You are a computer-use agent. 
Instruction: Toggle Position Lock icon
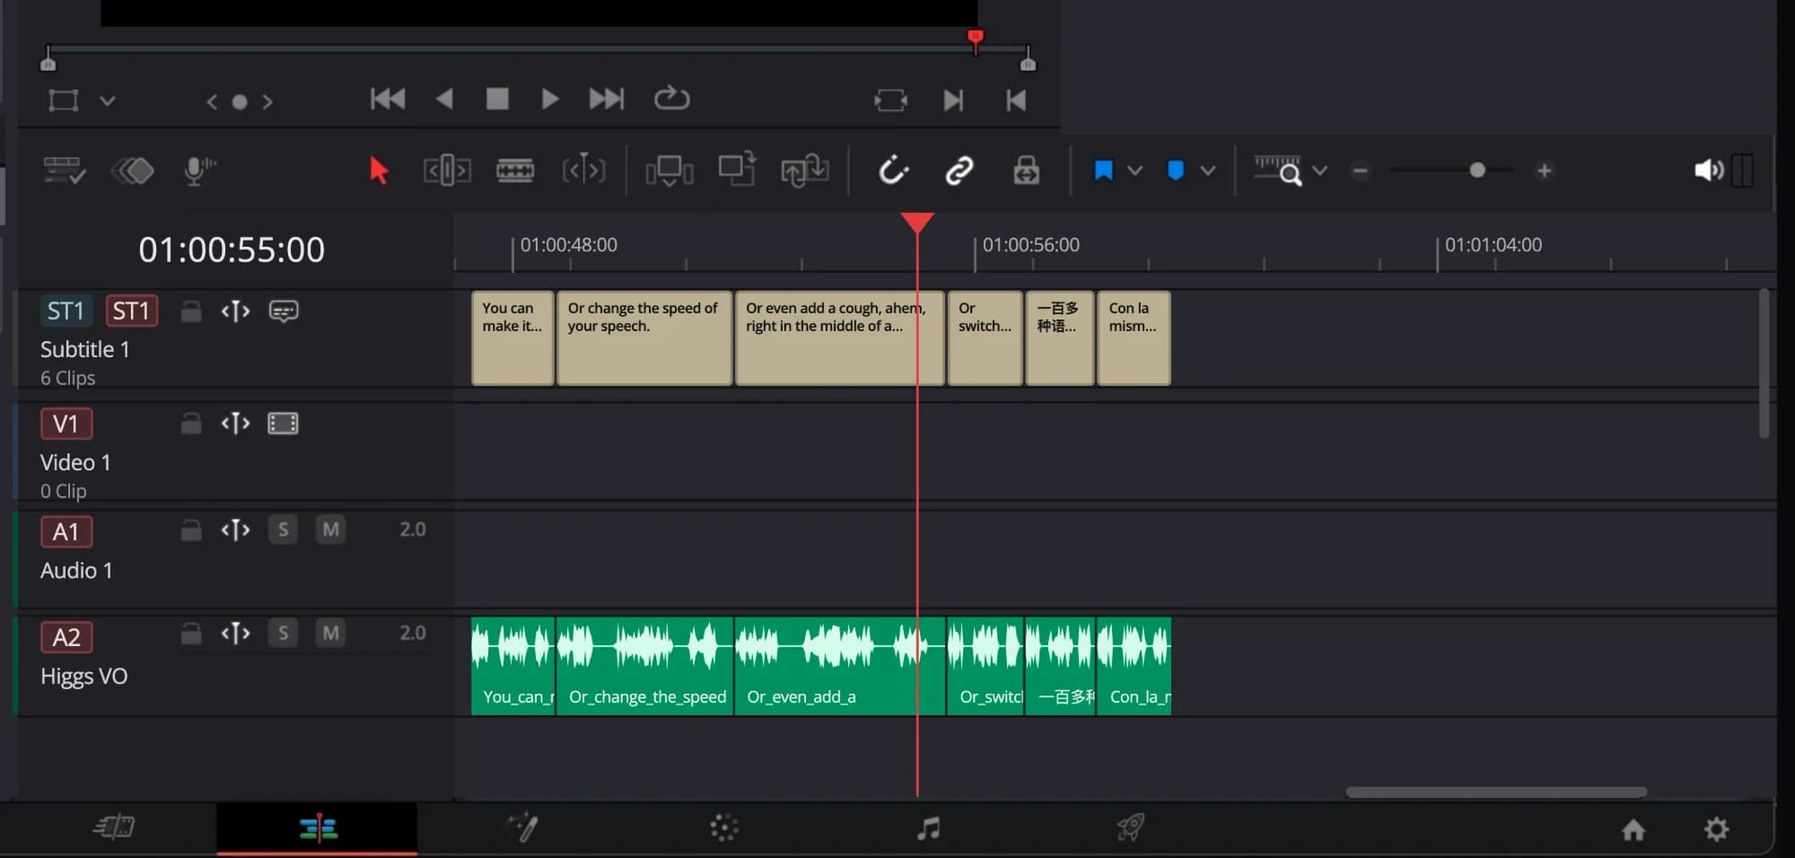click(1026, 170)
